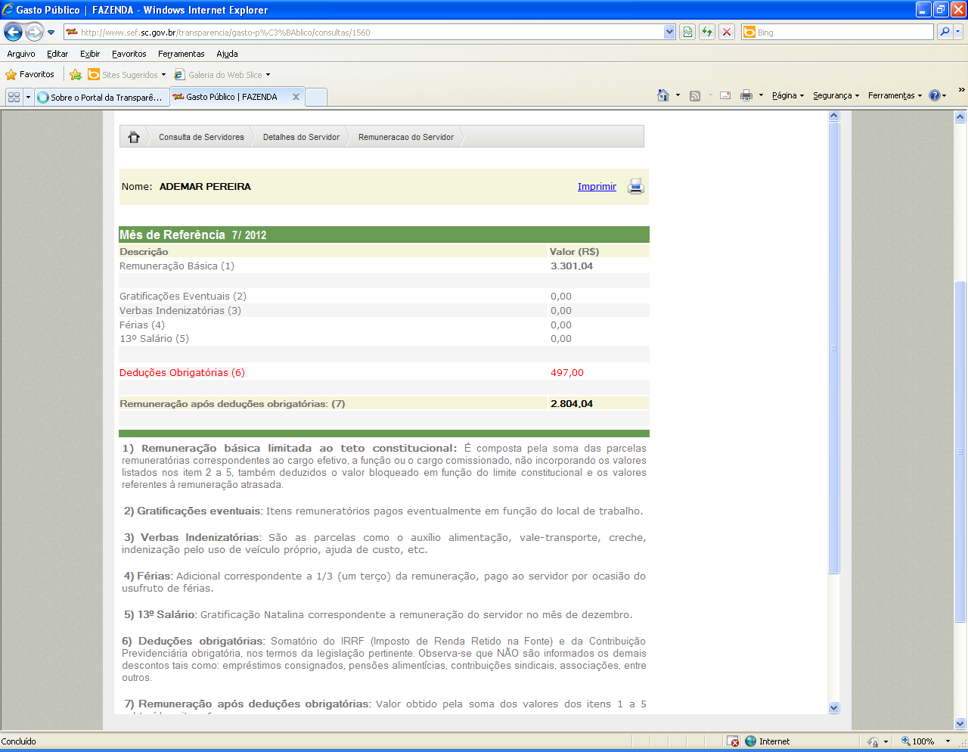Open the Ajuda menu
The image size is (968, 752).
click(227, 54)
